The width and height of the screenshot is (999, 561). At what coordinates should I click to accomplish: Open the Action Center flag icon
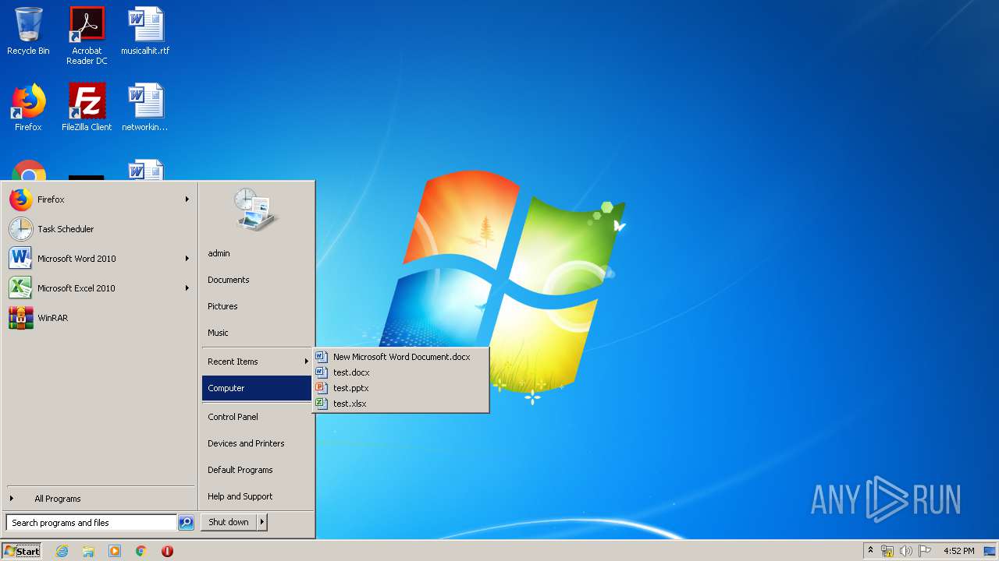point(926,551)
